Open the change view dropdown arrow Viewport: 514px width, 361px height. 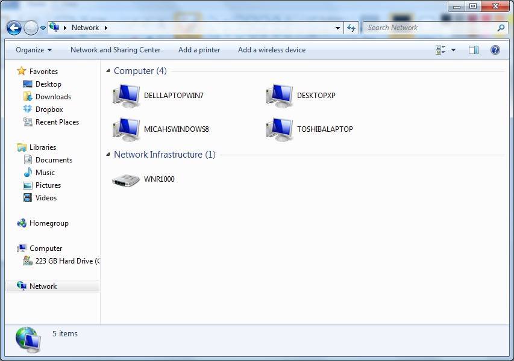[453, 50]
